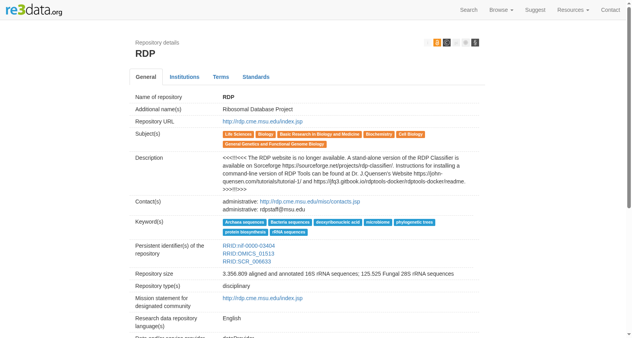This screenshot has height=338, width=632.
Task: Click the greyed-out 'pi' persistent identifier badge
Action: (456, 43)
